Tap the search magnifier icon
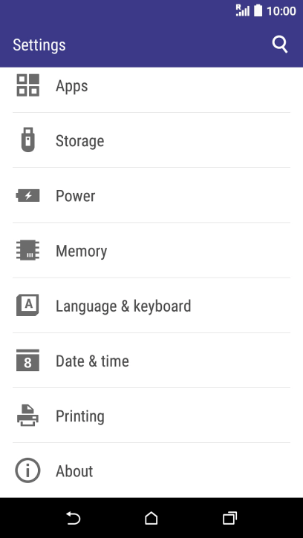 tap(280, 45)
